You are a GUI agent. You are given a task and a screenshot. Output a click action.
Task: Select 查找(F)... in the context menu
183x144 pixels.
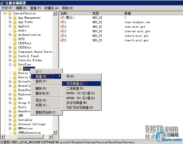point(47,81)
